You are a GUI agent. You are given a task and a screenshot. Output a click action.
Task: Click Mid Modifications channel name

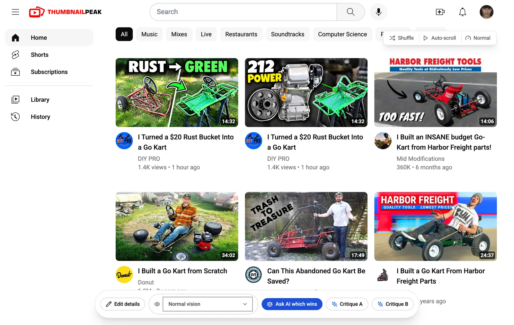point(421,159)
